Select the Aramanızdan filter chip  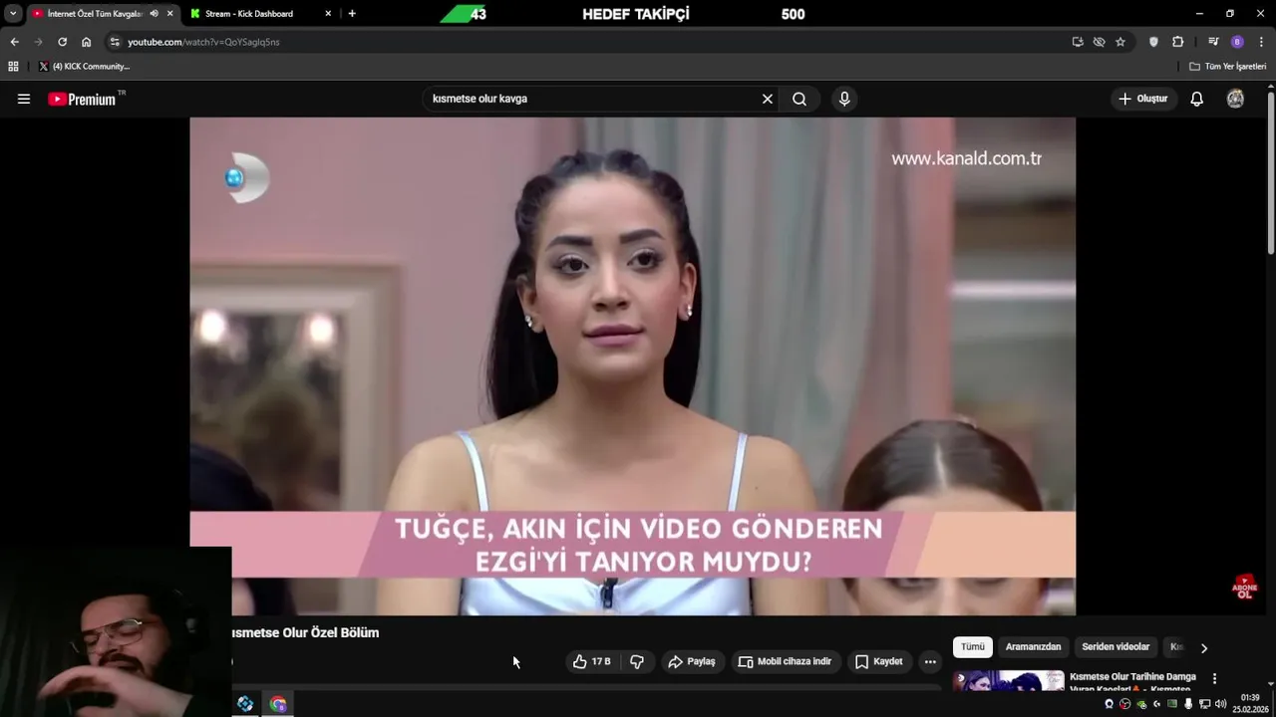[1033, 647]
